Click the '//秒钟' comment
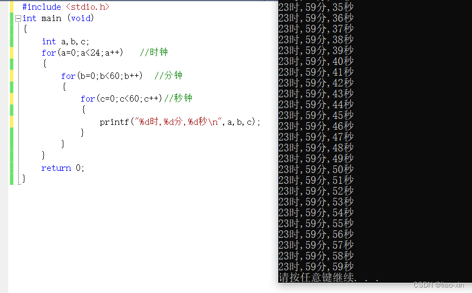 click(x=178, y=98)
